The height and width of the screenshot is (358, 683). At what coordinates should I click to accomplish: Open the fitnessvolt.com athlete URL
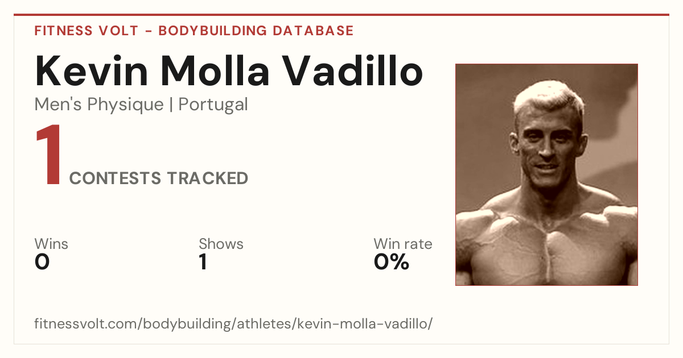point(234,324)
